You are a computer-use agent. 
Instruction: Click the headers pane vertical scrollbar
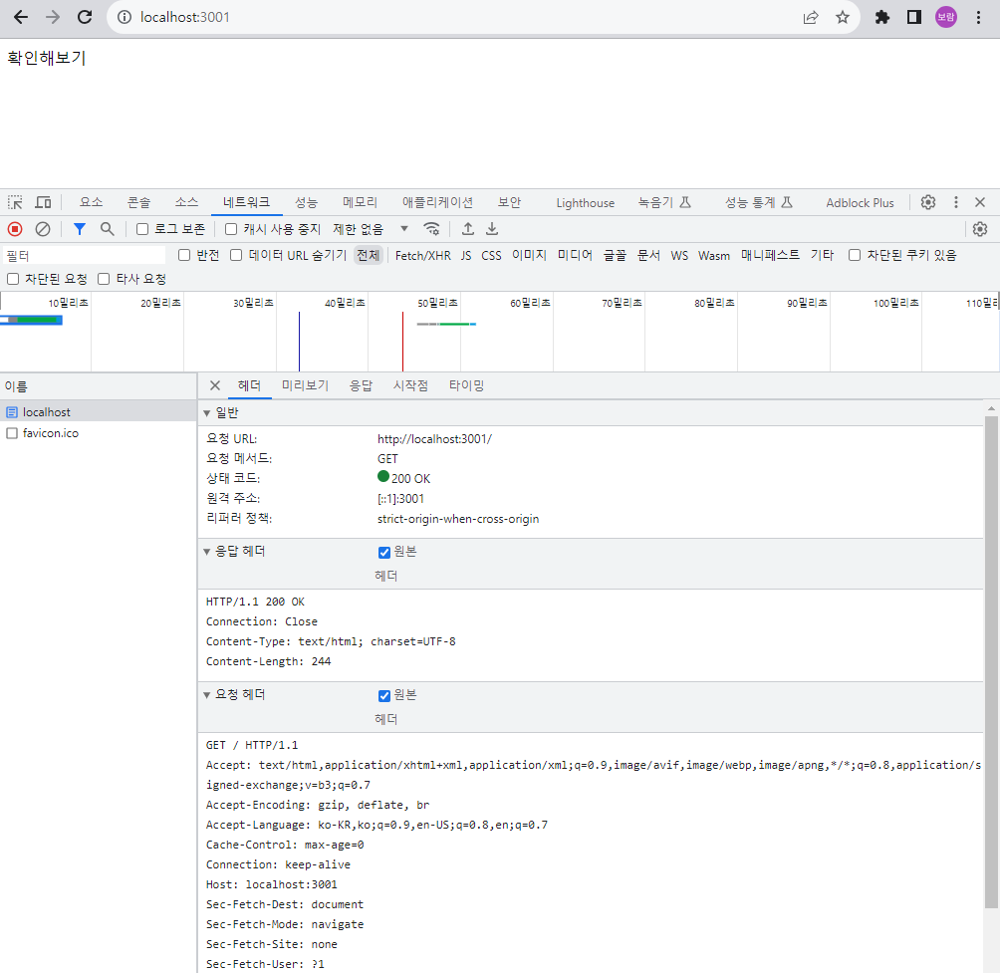tap(991, 661)
